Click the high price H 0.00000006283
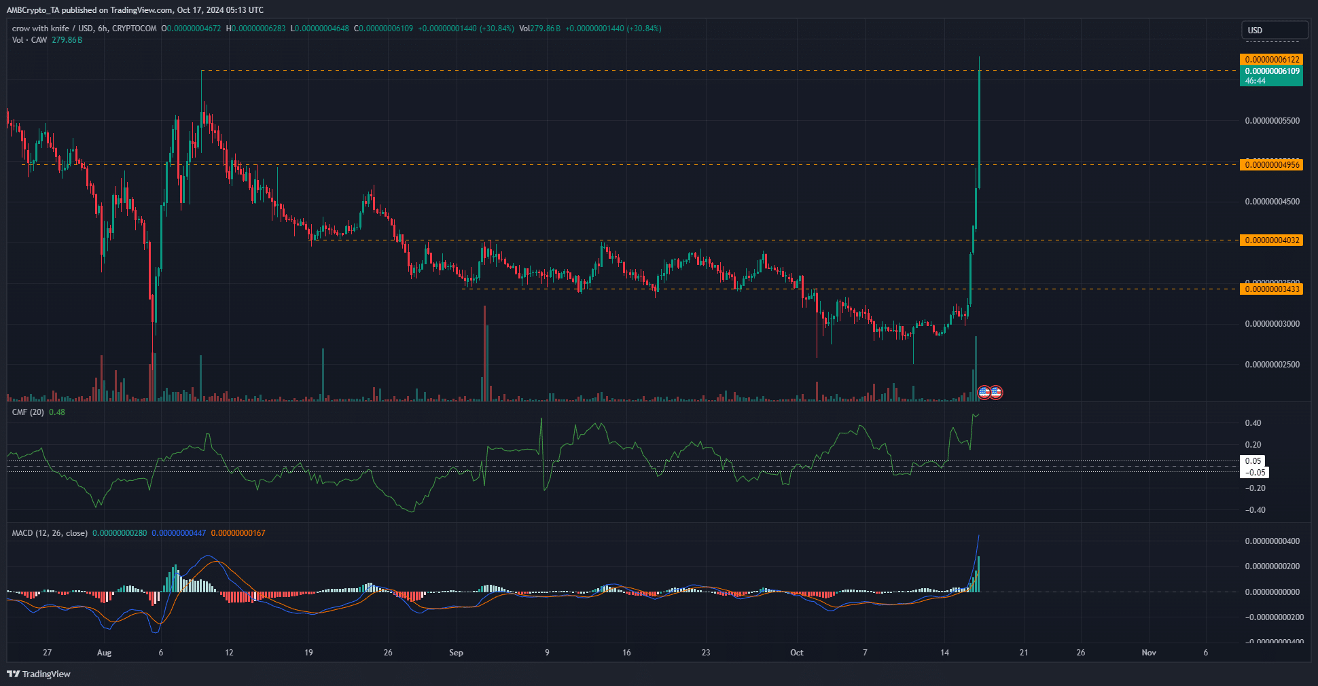Screen dimensions: 1318x686 (x=255, y=29)
